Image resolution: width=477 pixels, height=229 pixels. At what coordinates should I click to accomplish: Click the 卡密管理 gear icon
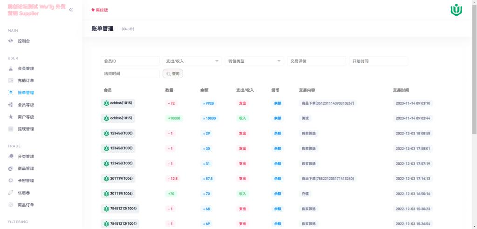[11, 181]
